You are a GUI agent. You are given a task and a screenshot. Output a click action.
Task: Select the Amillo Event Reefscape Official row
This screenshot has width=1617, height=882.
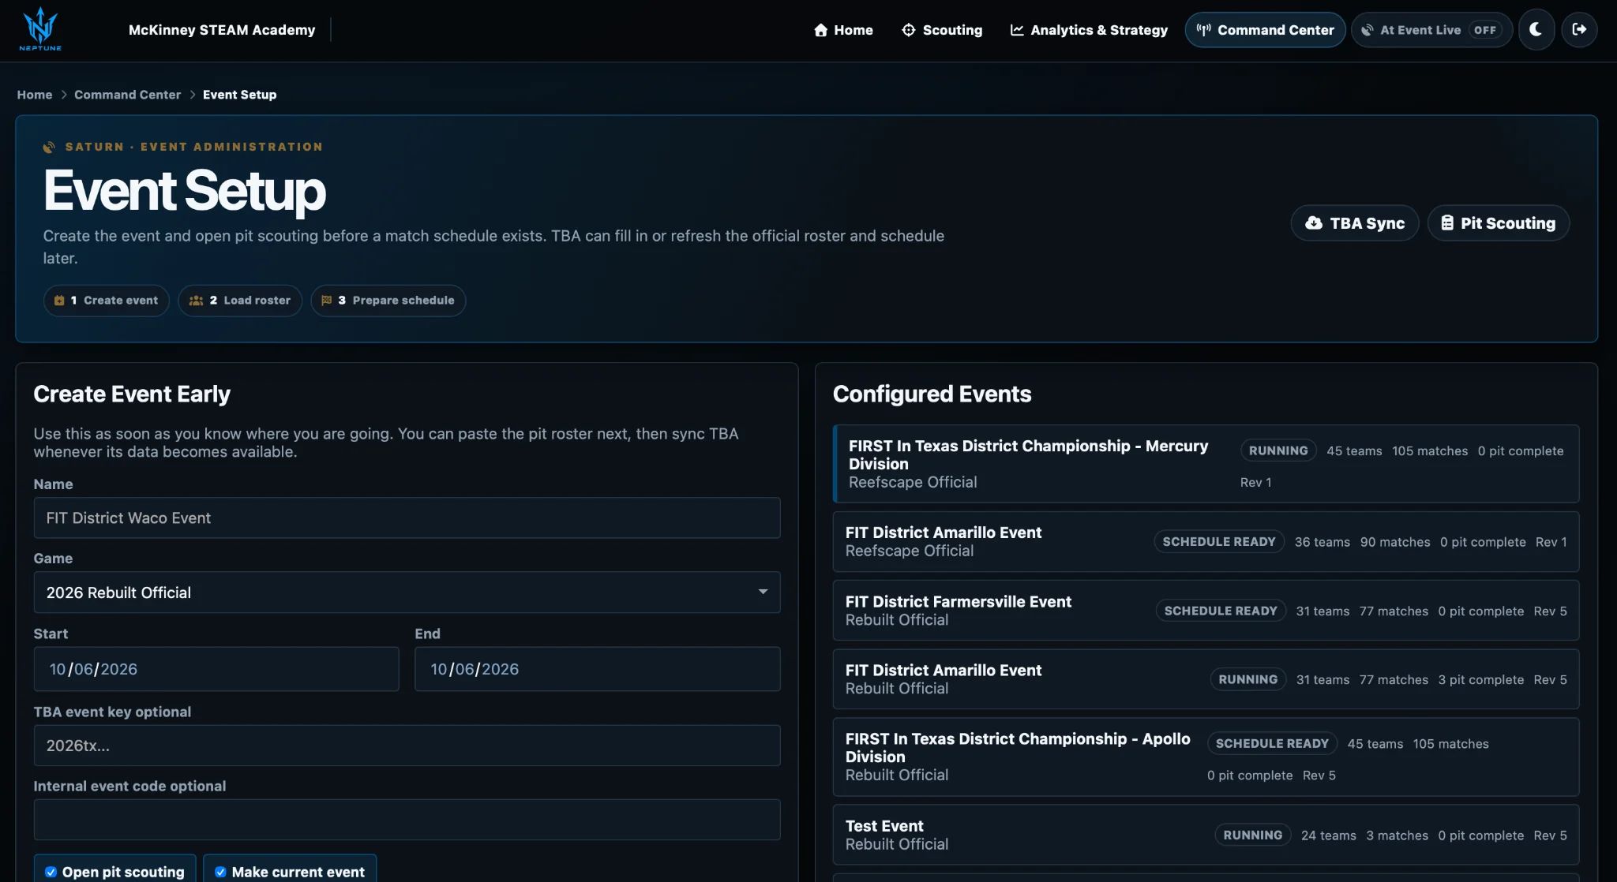[x=1206, y=542]
